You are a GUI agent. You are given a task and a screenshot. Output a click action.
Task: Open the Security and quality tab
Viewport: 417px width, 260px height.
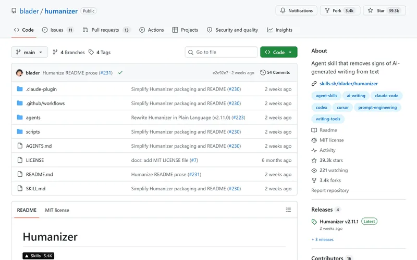point(232,30)
